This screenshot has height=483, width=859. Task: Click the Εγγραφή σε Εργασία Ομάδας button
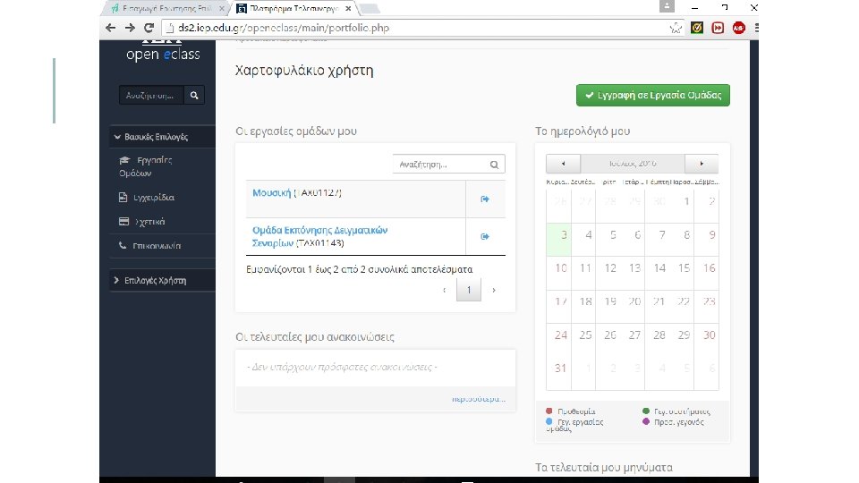pos(653,96)
